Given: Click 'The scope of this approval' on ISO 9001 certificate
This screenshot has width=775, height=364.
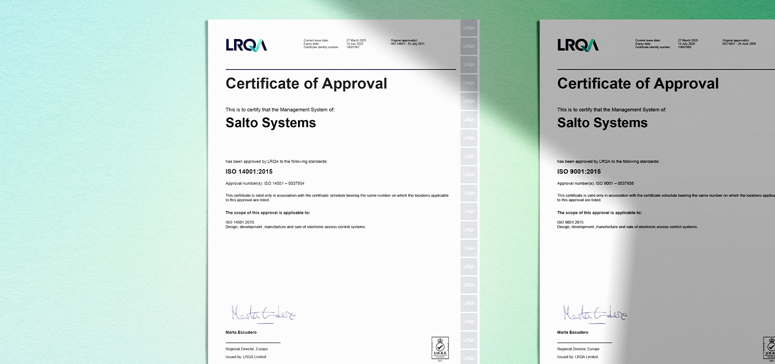Looking at the screenshot, I should [600, 213].
